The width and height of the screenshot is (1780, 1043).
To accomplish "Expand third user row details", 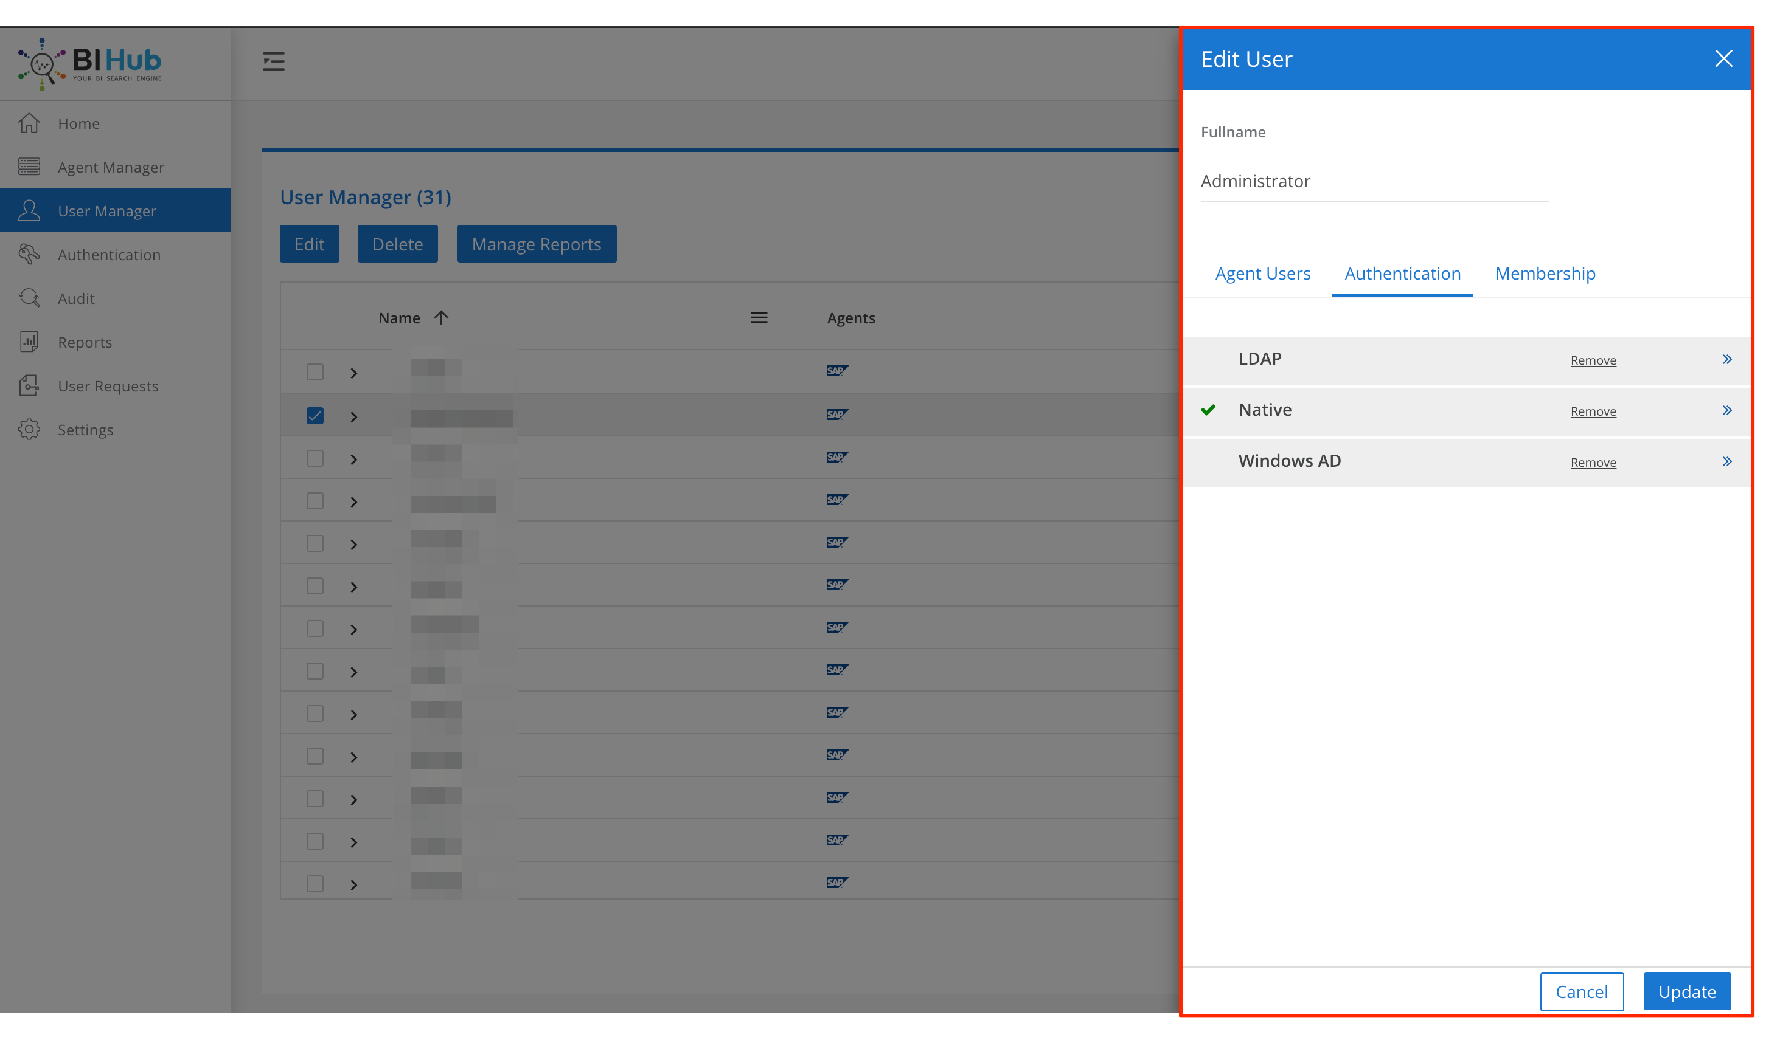I will [x=354, y=457].
